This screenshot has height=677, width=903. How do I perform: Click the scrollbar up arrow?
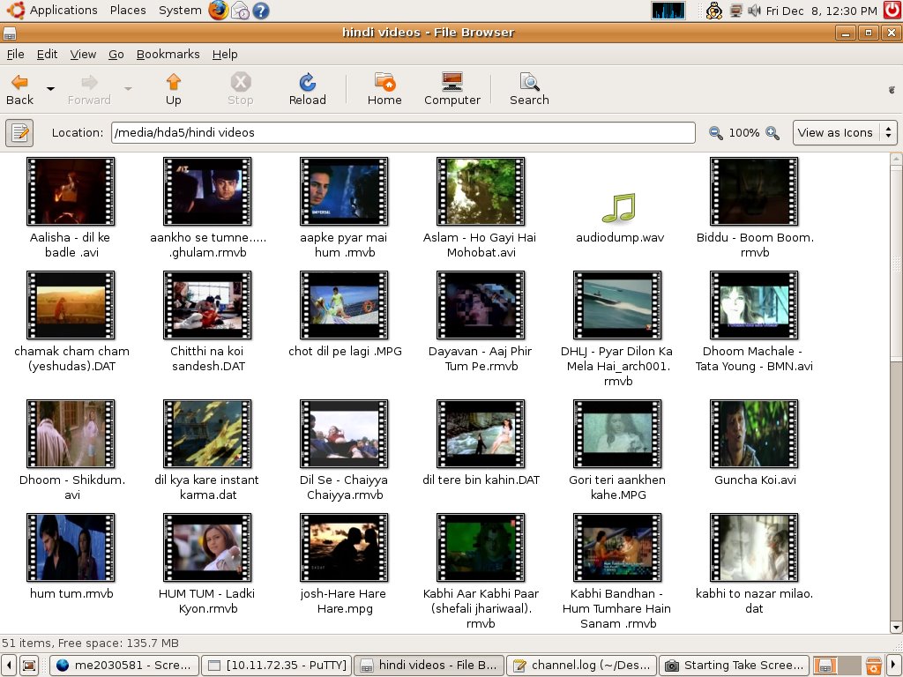[x=896, y=159]
